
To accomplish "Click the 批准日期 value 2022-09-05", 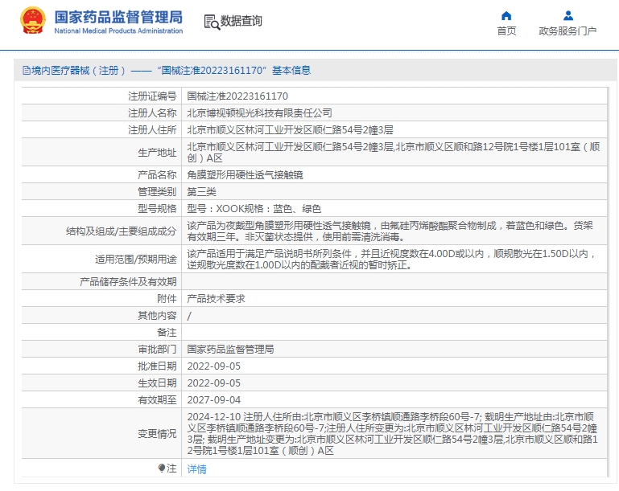I will pos(213,366).
